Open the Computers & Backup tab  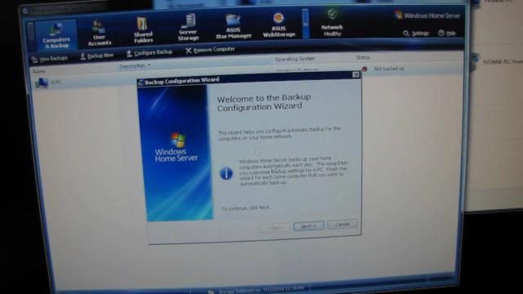(x=56, y=35)
